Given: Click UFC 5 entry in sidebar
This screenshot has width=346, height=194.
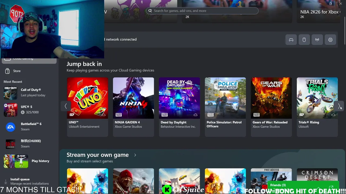Looking at the screenshot, I should (x=29, y=110).
